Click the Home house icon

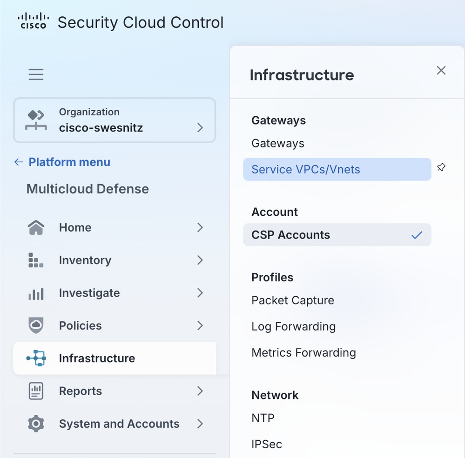(x=36, y=227)
